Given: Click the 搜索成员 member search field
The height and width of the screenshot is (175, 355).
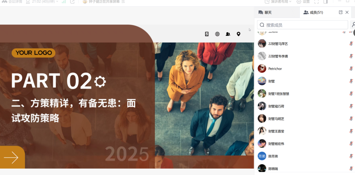Looking at the screenshot, I should coord(302,25).
